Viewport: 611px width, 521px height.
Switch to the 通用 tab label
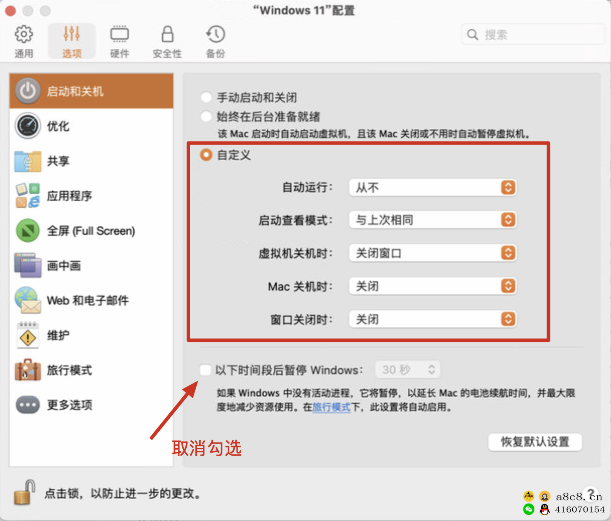coord(24,54)
